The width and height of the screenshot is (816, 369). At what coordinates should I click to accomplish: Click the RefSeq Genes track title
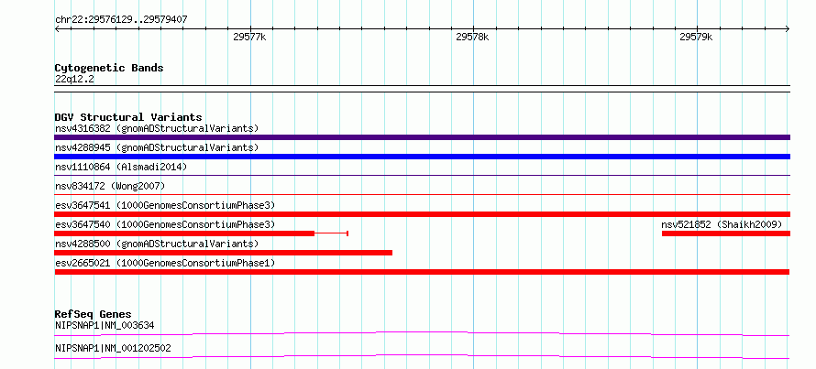coord(94,314)
